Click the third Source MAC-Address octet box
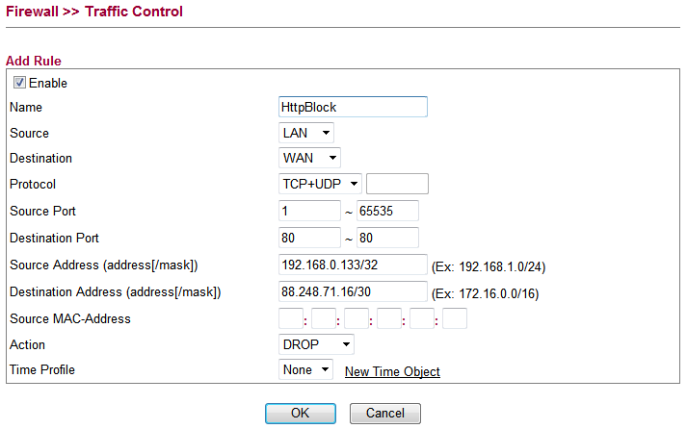 pyautogui.click(x=357, y=318)
